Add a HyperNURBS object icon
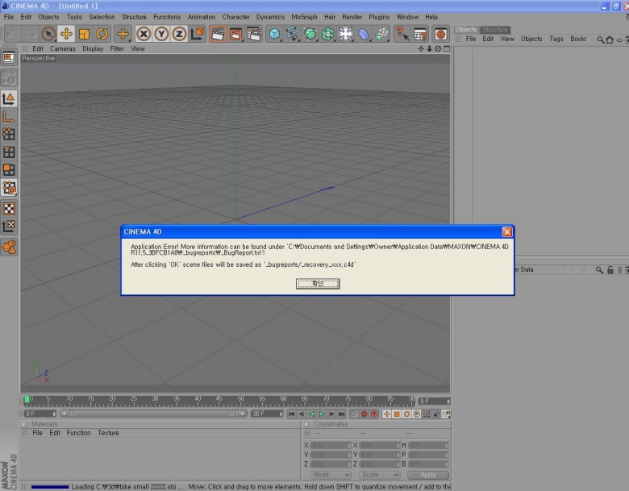This screenshot has width=629, height=491. (x=310, y=34)
